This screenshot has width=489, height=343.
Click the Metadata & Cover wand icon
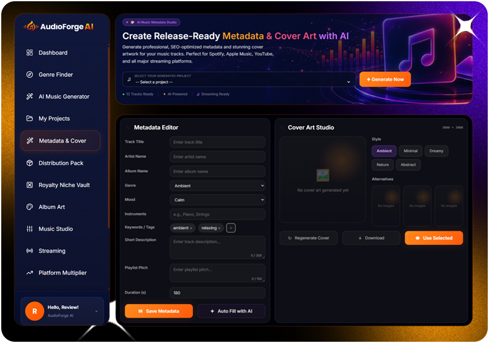coord(30,141)
